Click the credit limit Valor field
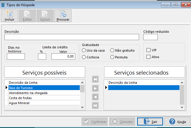 [63, 56]
